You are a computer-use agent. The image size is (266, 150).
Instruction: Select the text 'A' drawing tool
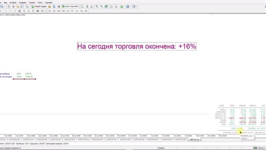tap(29, 11)
